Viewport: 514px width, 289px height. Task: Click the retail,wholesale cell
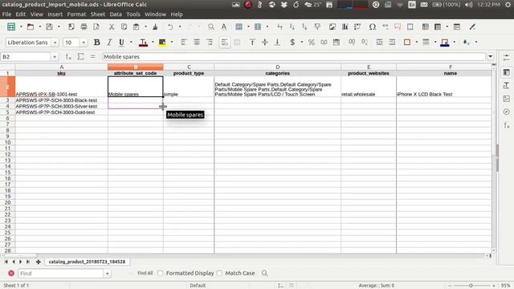click(x=369, y=87)
